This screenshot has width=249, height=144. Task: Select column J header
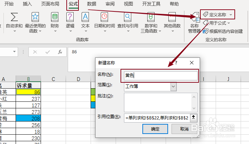[x=229, y=79]
